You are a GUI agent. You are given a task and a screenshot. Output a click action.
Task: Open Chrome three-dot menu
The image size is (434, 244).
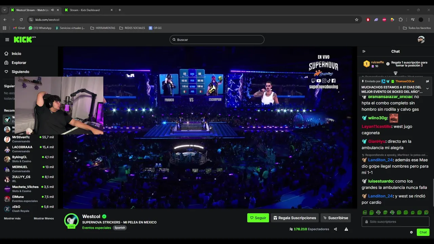coord(429,20)
